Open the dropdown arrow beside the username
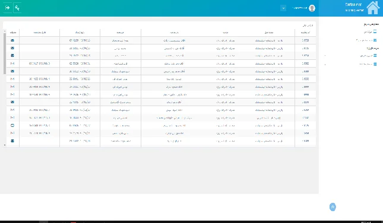 (x=283, y=8)
